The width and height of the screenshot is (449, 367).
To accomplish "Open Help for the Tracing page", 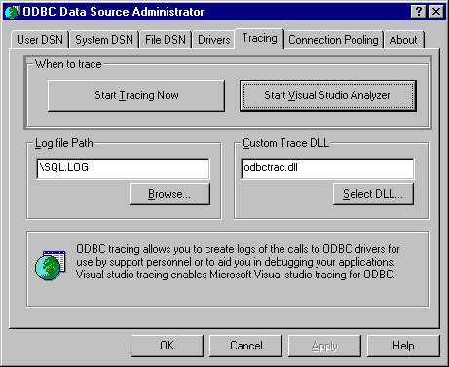I will point(403,346).
